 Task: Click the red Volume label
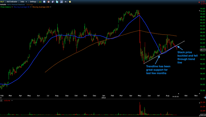[7, 101]
